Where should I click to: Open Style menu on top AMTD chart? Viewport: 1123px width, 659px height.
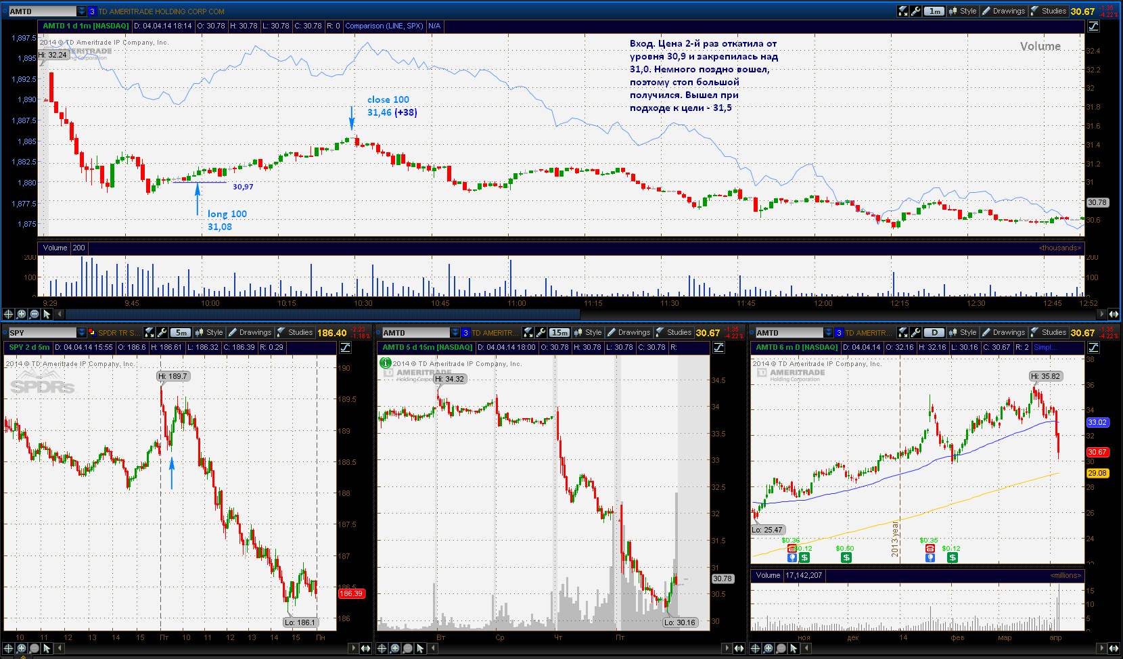[963, 11]
